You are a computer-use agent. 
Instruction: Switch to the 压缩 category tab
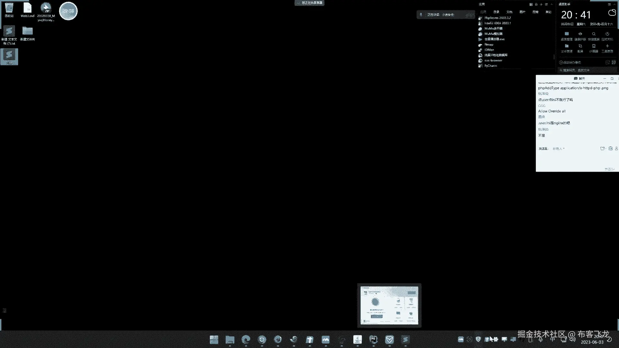tap(535, 12)
